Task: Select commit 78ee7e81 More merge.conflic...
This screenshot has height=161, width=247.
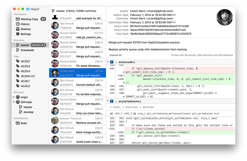Action: [x=78, y=130]
